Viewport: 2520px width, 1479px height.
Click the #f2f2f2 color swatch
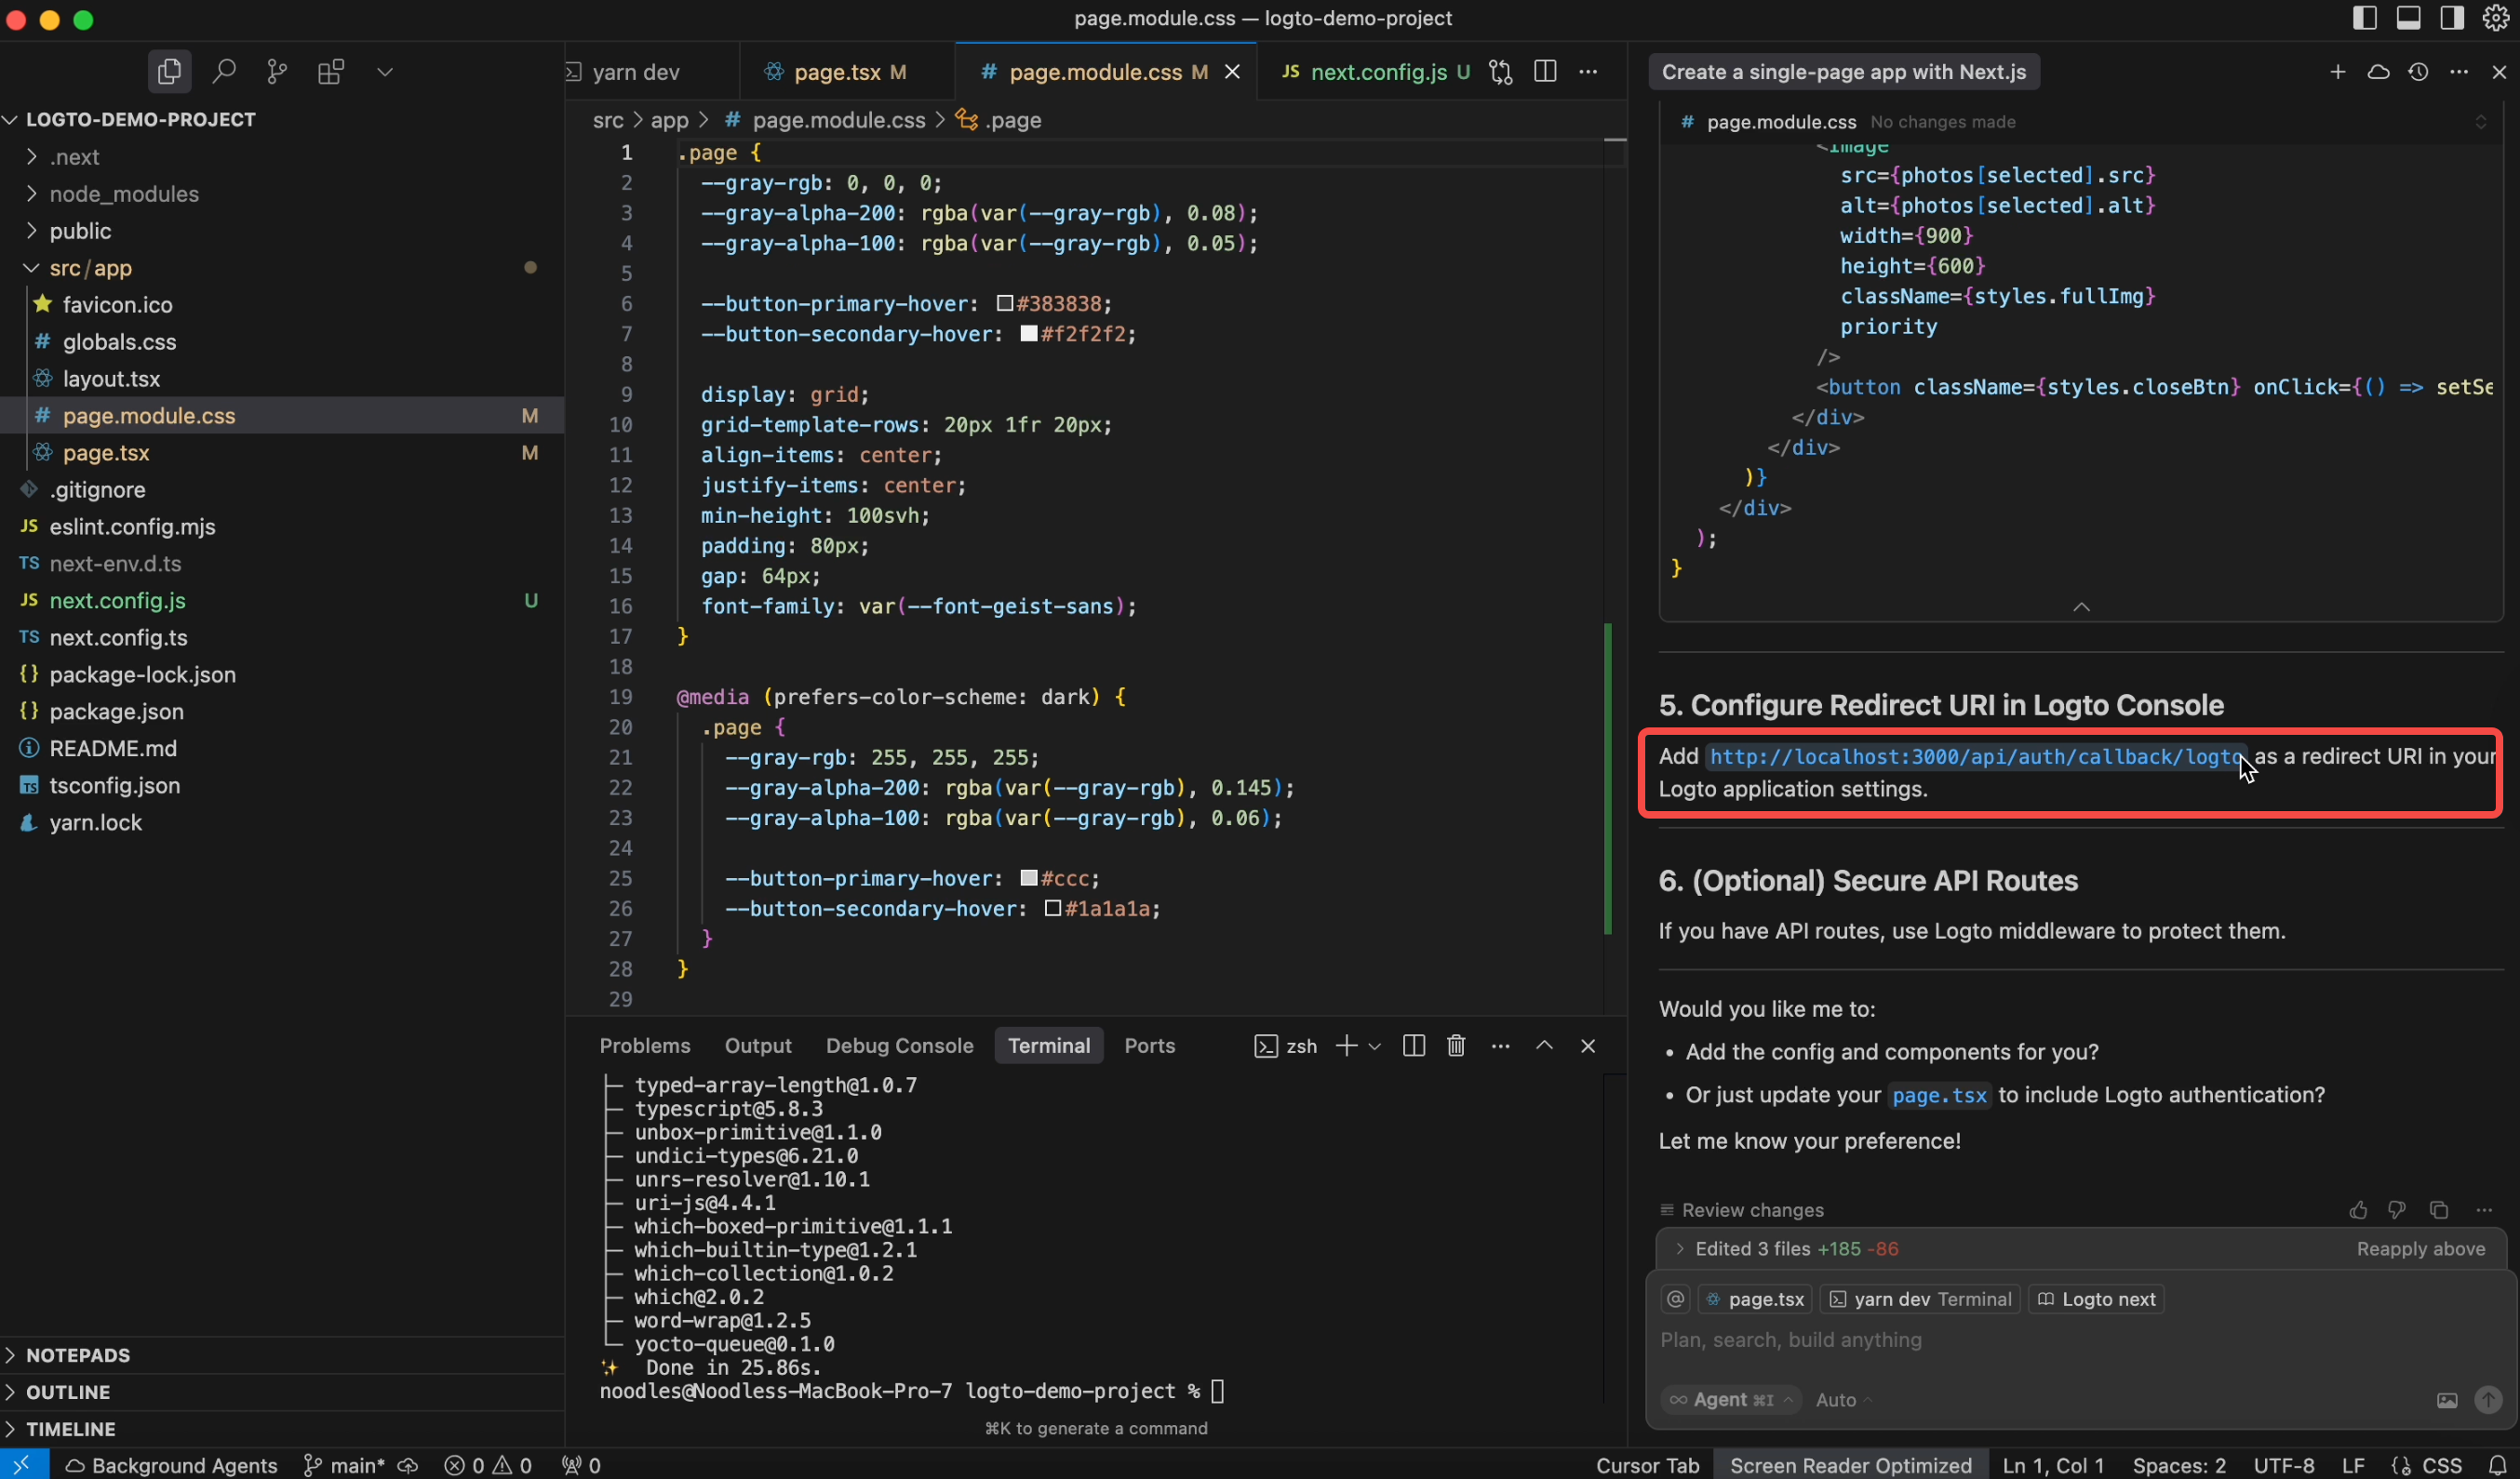1028,334
